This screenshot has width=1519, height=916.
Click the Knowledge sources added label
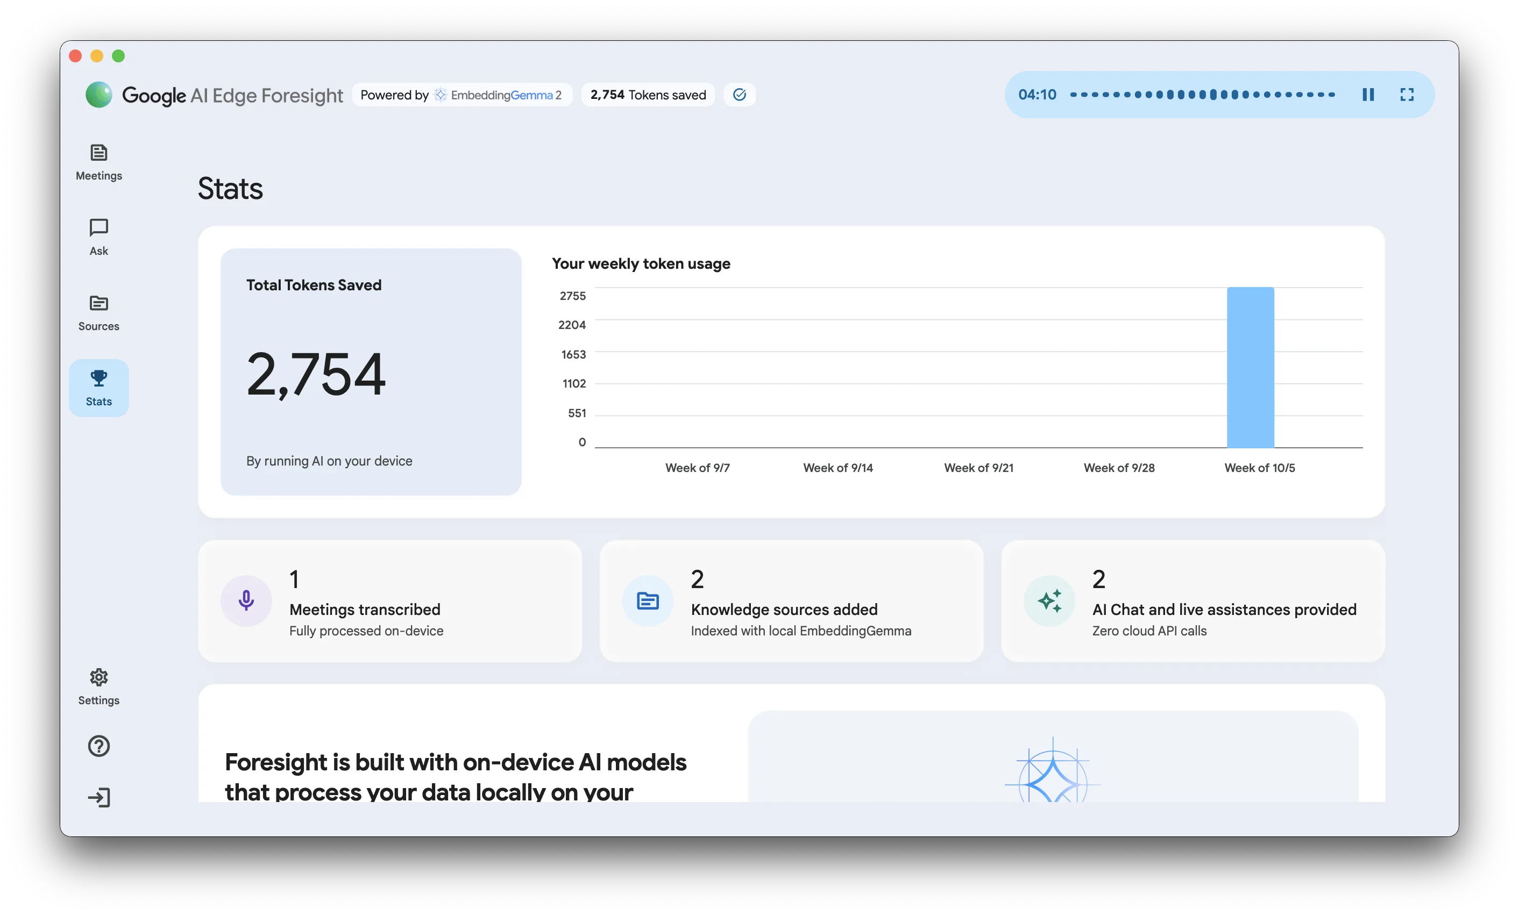pyautogui.click(x=784, y=609)
